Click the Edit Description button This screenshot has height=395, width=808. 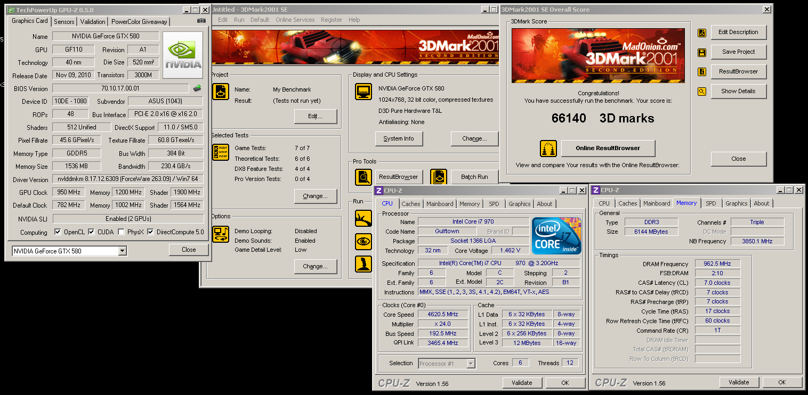click(x=738, y=32)
